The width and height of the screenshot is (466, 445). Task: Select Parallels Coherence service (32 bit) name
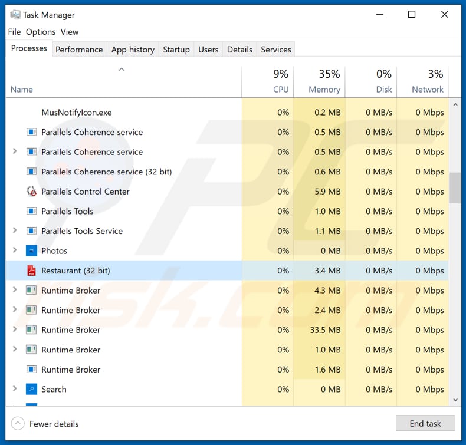coord(107,172)
